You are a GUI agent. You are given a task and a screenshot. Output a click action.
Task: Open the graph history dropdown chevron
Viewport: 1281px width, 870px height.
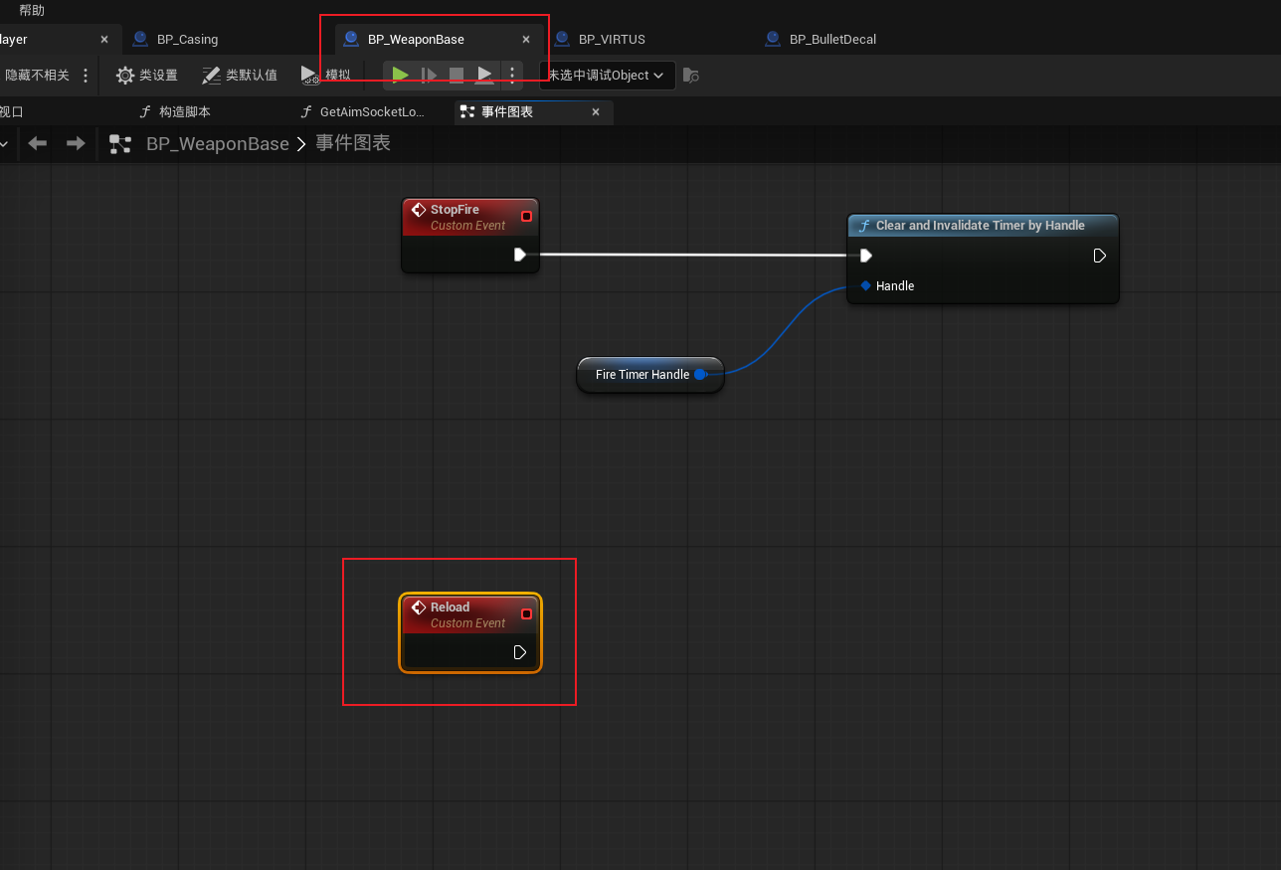pos(4,144)
